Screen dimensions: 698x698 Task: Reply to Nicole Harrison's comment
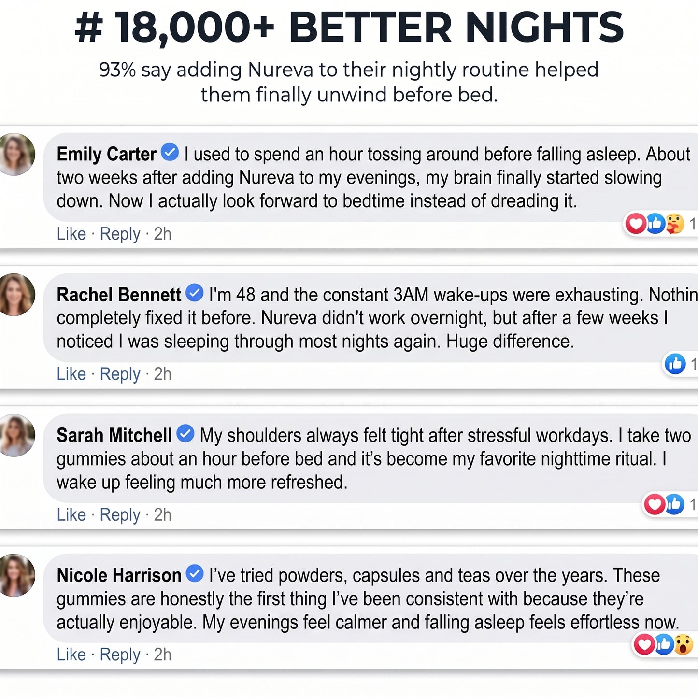pos(120,655)
